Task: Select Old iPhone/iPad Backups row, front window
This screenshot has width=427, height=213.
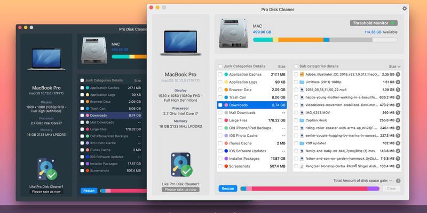Action: coord(251,128)
